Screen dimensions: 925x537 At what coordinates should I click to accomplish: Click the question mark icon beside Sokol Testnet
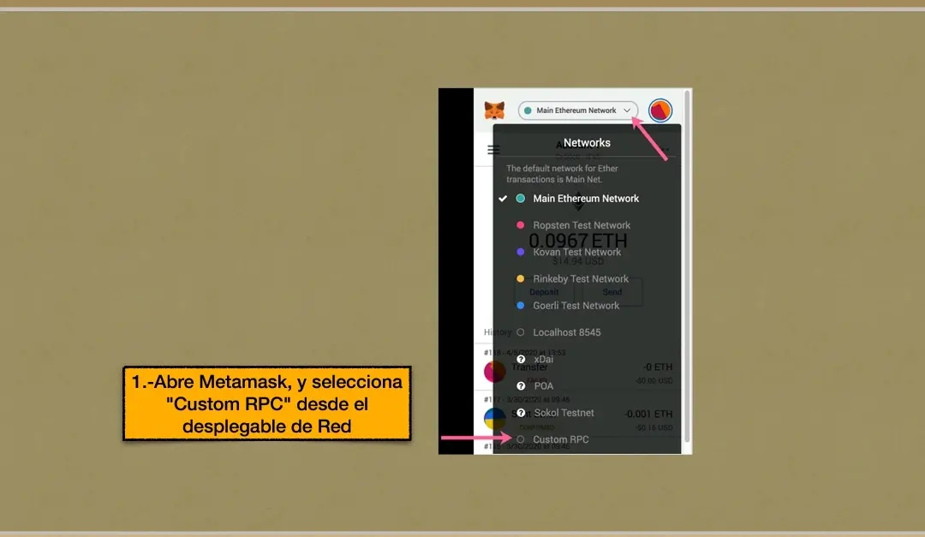(521, 413)
